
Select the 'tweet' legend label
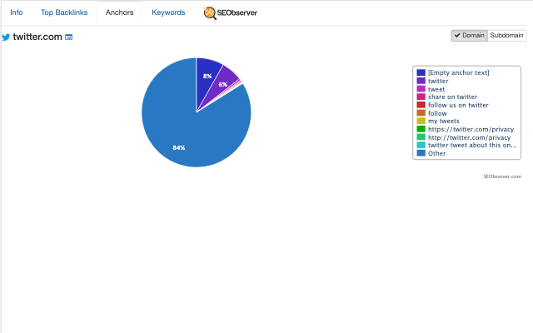point(436,89)
